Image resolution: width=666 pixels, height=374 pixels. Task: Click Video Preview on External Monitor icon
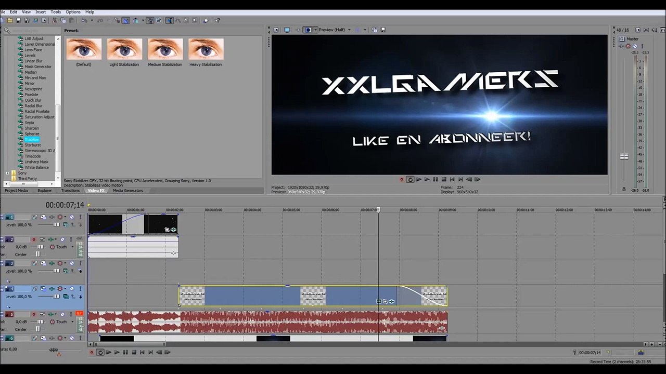(287, 30)
